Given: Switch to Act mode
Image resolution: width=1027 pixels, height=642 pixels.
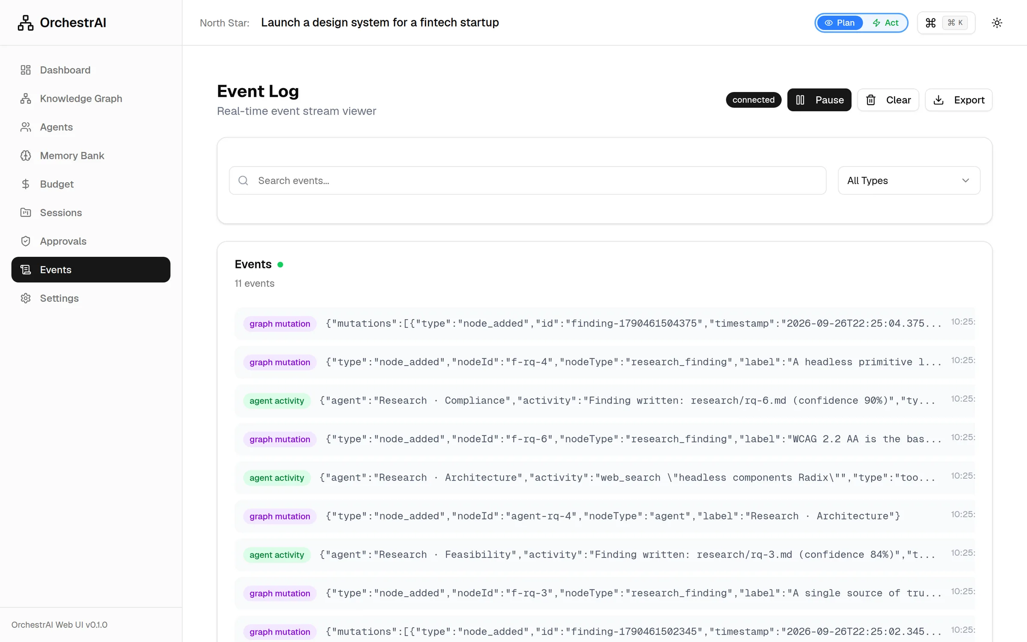Looking at the screenshot, I should [x=885, y=23].
